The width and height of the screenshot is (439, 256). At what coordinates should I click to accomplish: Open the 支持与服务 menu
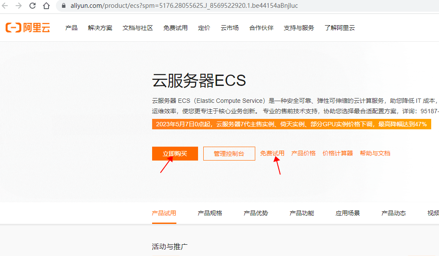(x=299, y=28)
